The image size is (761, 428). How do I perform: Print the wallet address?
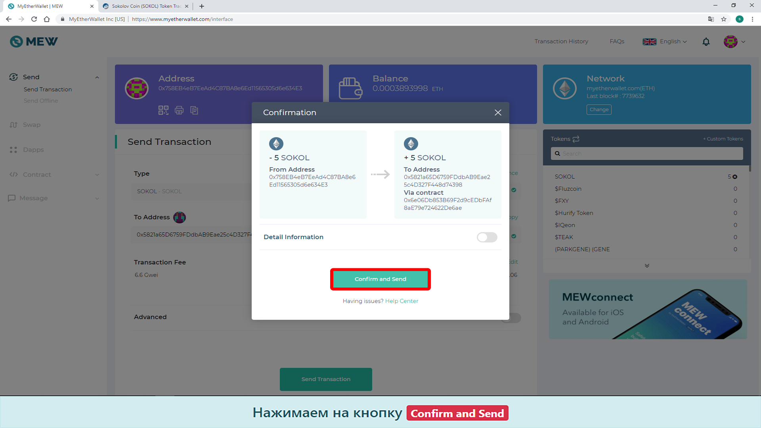[x=179, y=110]
